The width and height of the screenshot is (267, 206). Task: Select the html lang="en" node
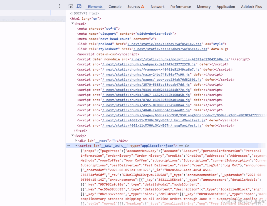(x=85, y=19)
